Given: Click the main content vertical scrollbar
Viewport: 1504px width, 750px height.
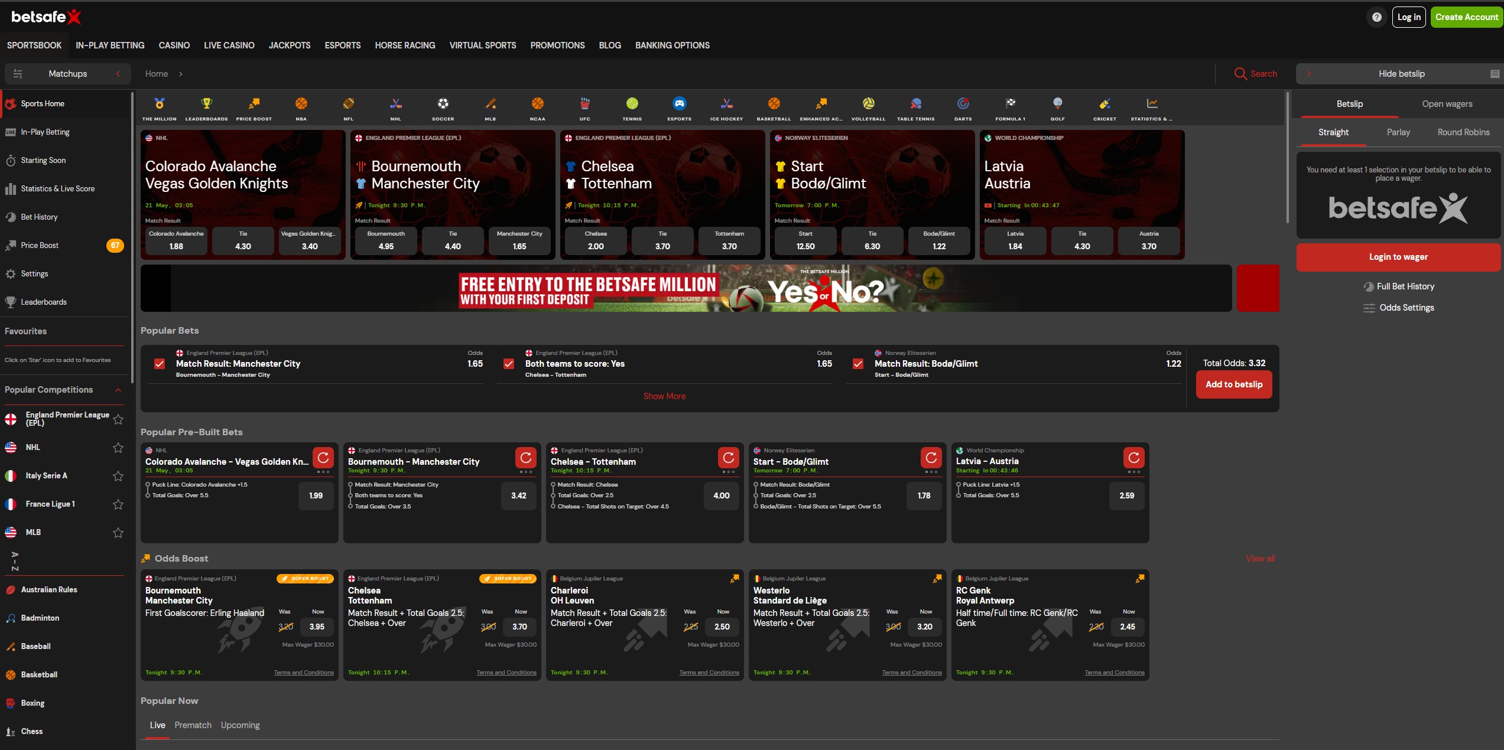Looking at the screenshot, I should [x=1287, y=158].
